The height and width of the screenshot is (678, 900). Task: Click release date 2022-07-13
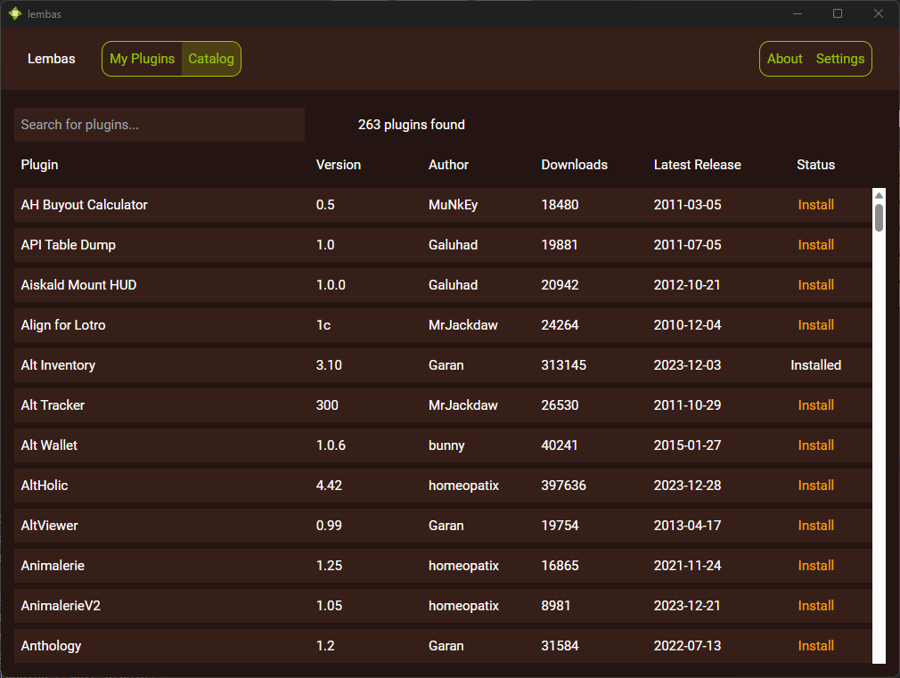[688, 646]
